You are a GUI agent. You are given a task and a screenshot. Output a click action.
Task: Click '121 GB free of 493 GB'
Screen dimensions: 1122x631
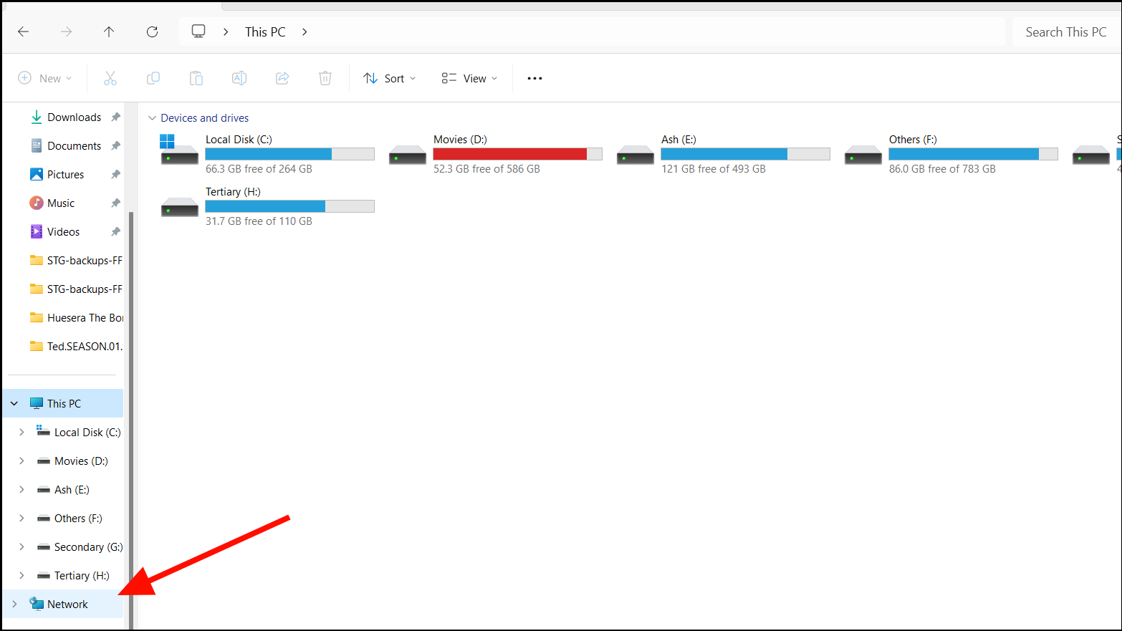click(x=714, y=169)
